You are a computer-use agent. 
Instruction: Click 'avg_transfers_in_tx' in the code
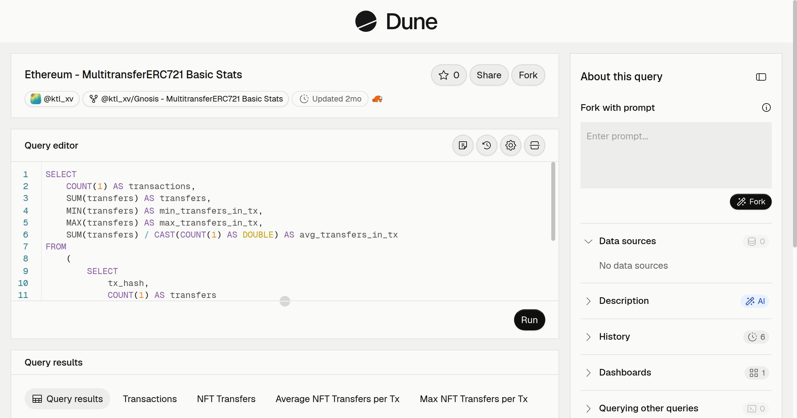click(x=349, y=235)
